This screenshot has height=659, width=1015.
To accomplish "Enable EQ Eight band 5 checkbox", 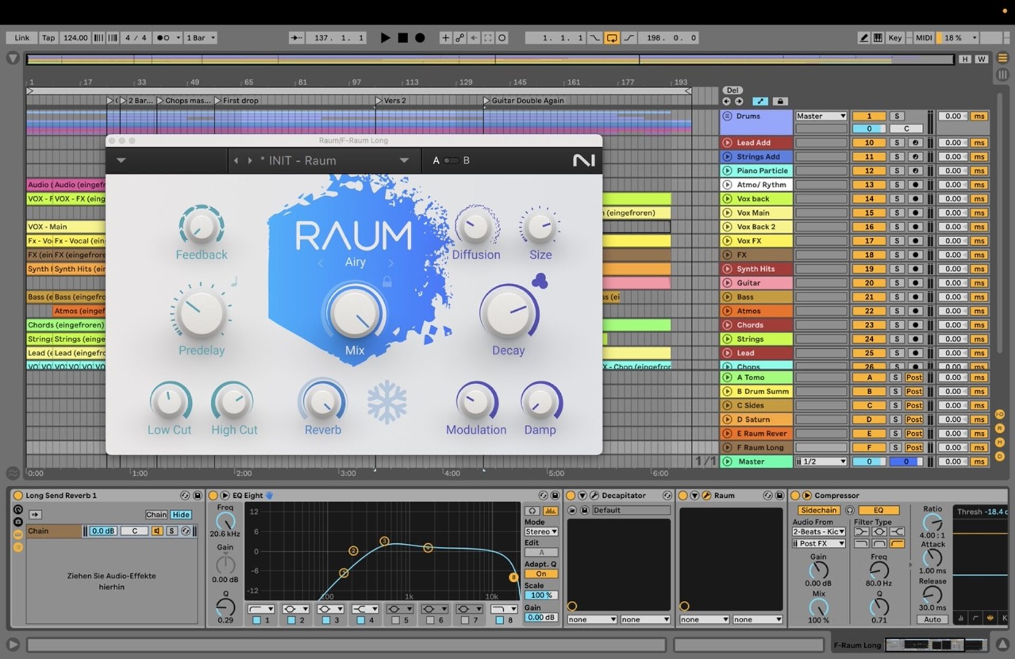I will coord(395,620).
